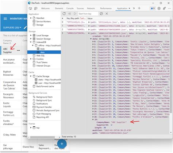173x153 pixels.
Task: Click the Company Name column header
Action: [x=7, y=42]
